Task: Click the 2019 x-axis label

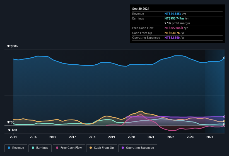Action: click(x=112, y=137)
